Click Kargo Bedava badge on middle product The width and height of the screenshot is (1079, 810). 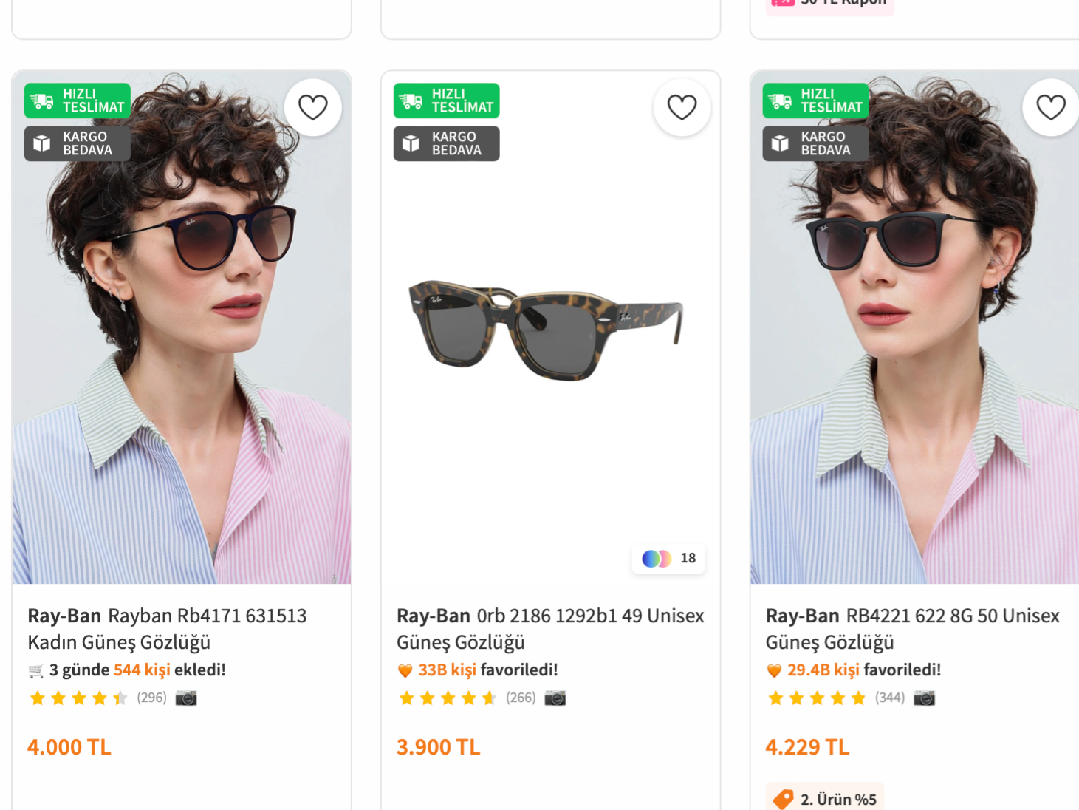click(x=447, y=143)
